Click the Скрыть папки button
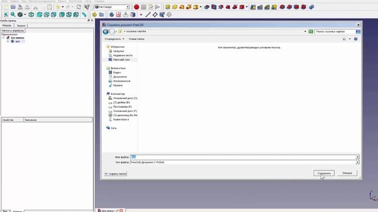The width and height of the screenshot is (378, 212). point(116,174)
